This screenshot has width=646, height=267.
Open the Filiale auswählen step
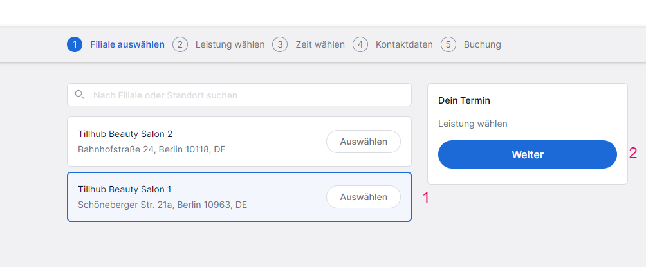click(x=127, y=44)
